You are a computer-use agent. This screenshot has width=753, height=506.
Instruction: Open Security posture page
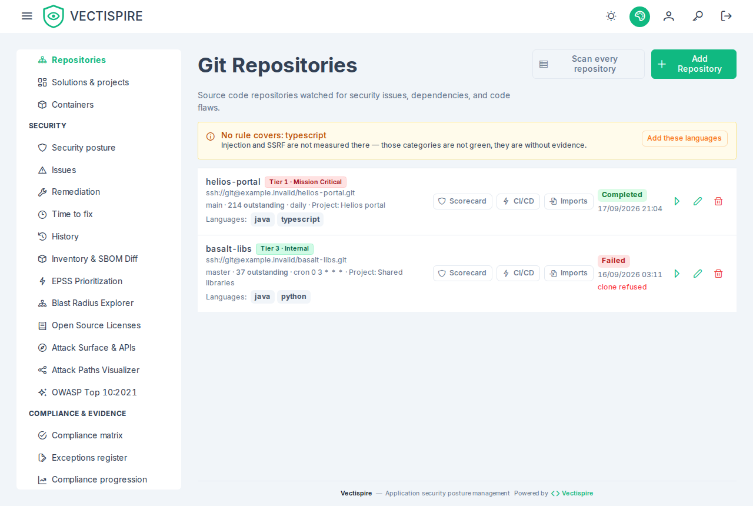tap(99, 148)
